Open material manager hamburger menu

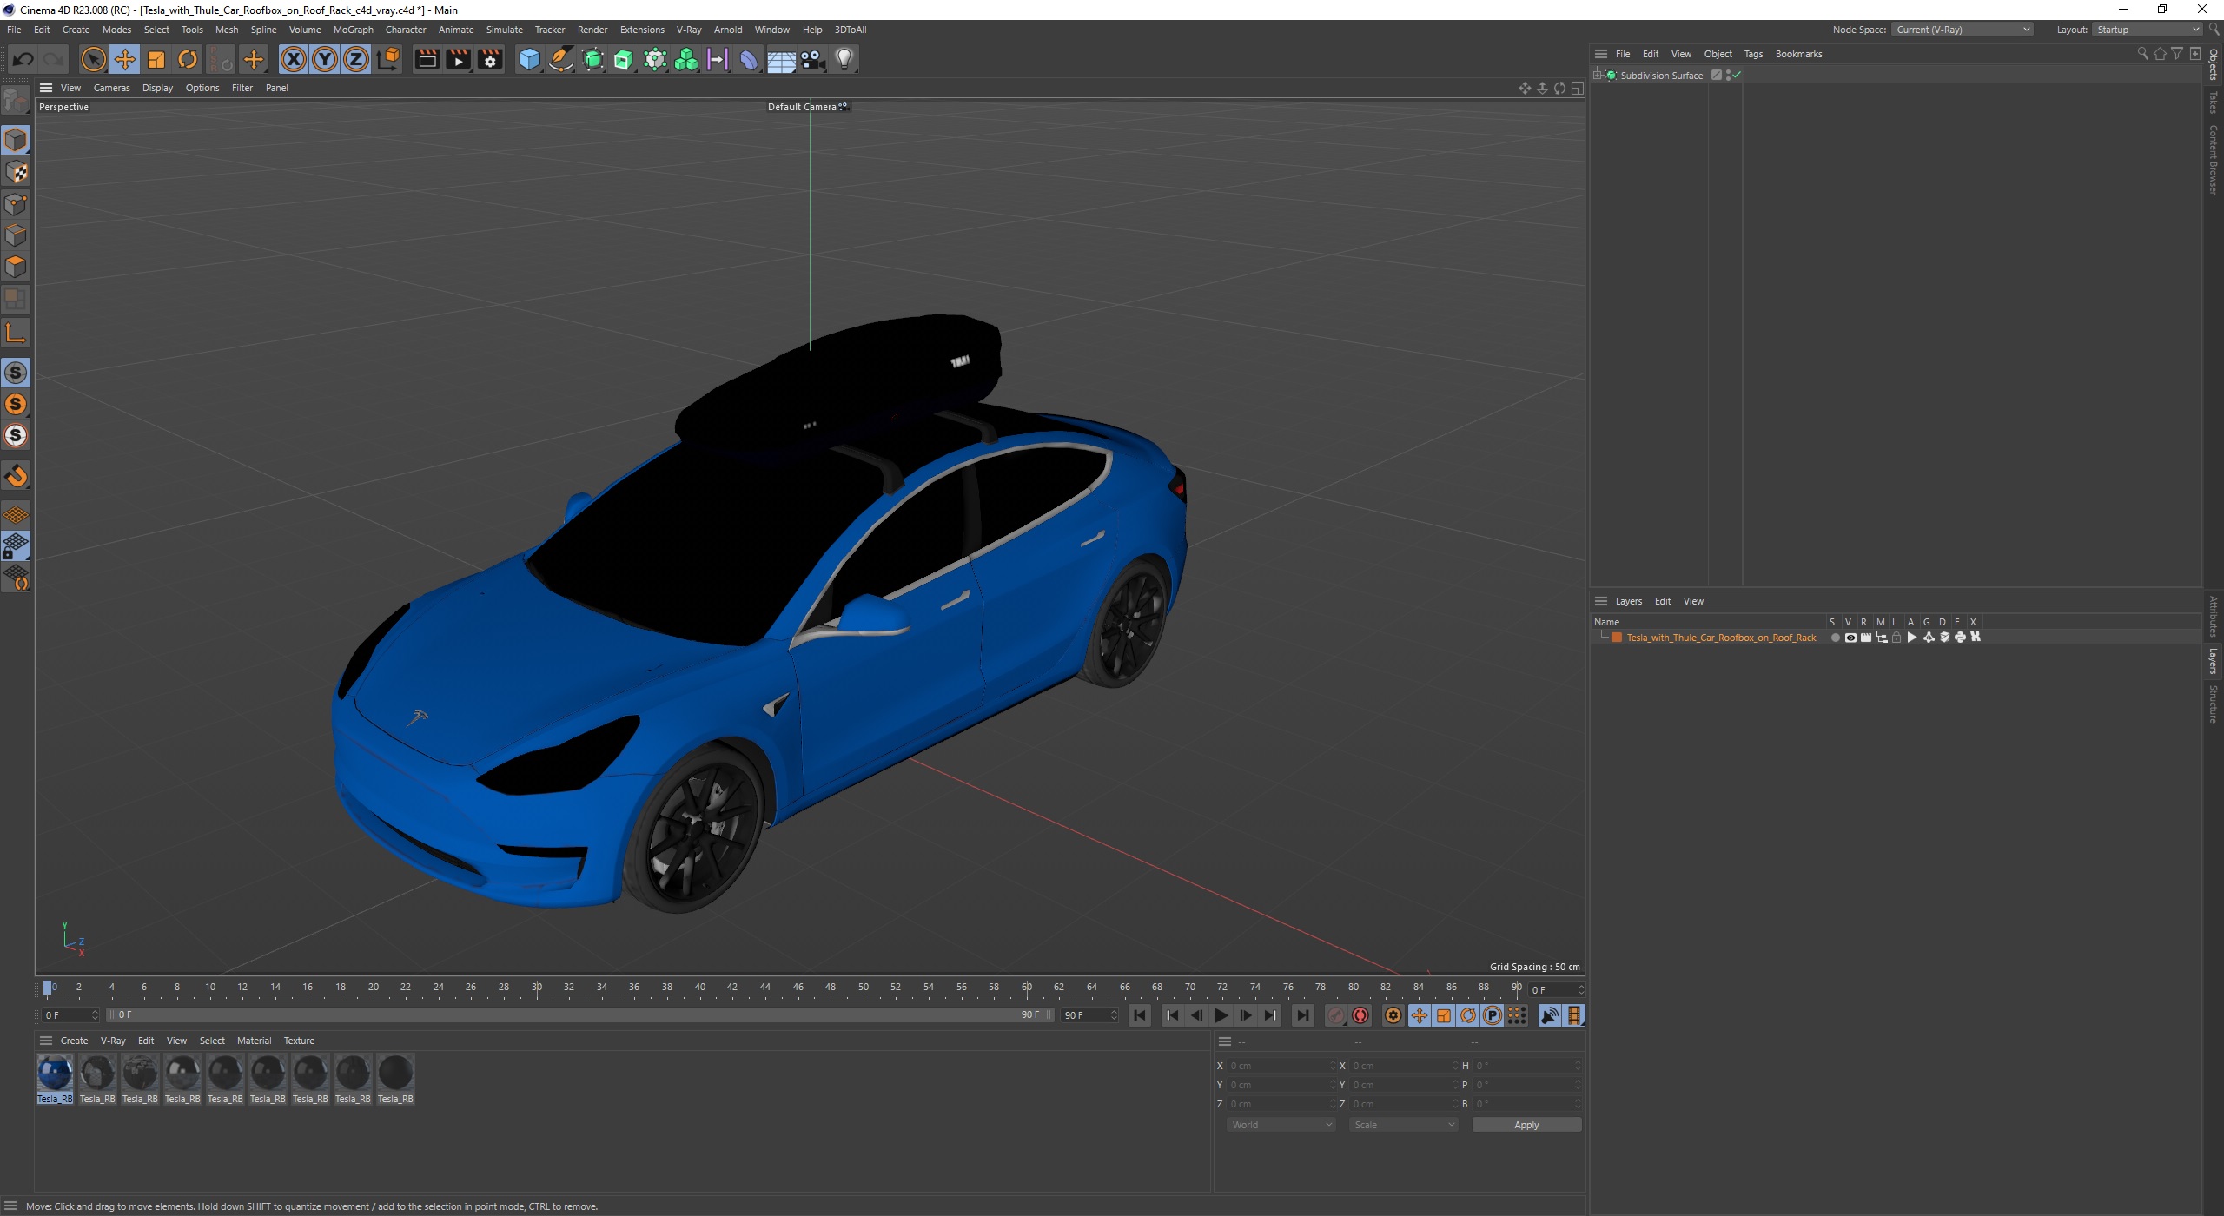[x=46, y=1041]
